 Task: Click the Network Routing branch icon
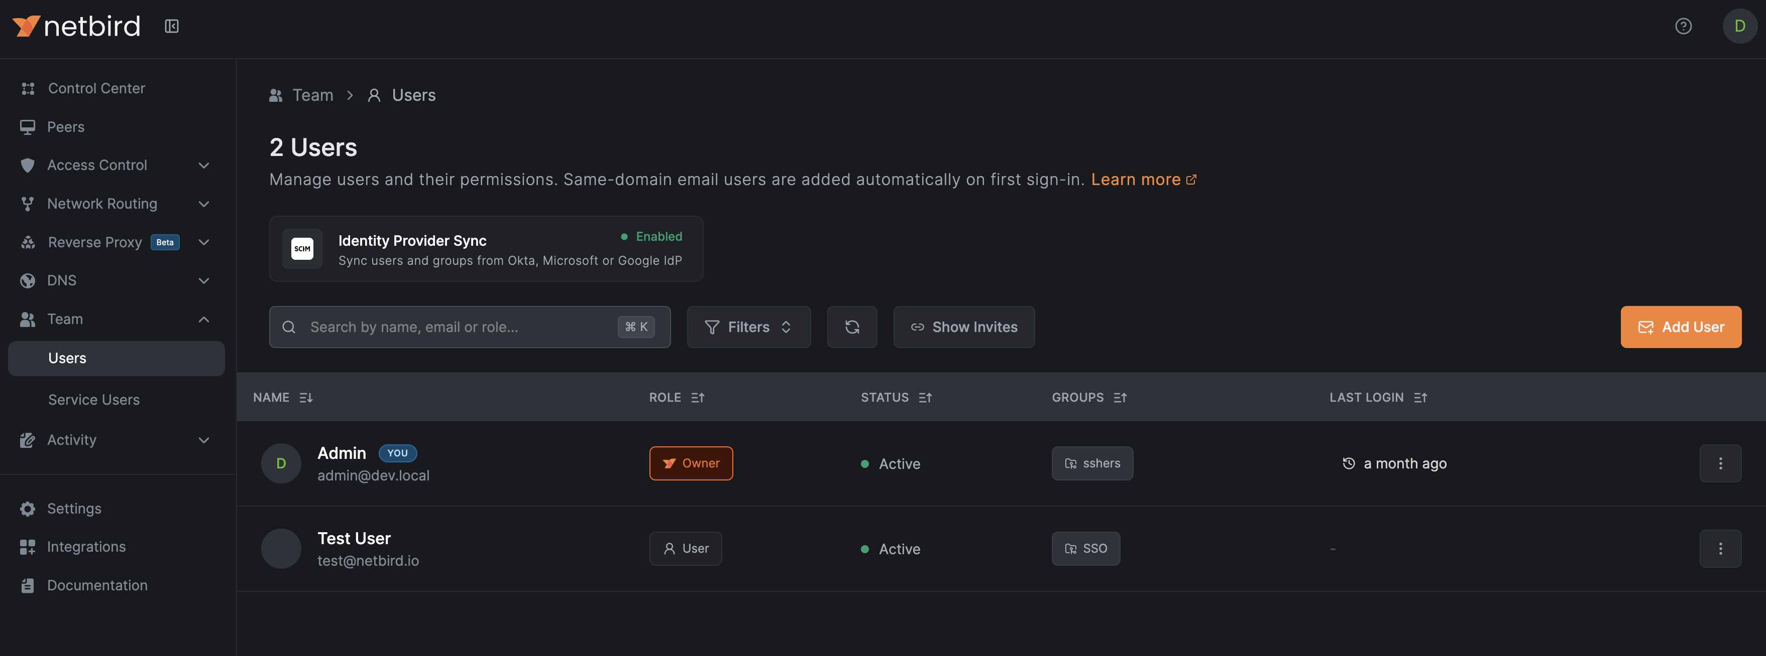(x=28, y=204)
